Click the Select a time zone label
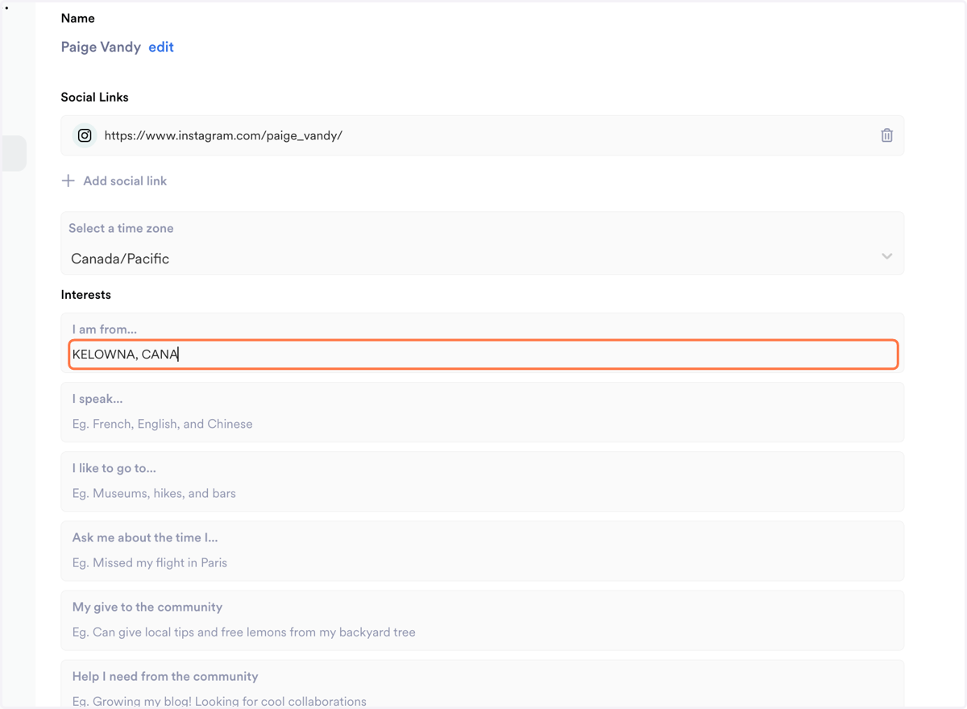Image resolution: width=967 pixels, height=709 pixels. point(121,228)
